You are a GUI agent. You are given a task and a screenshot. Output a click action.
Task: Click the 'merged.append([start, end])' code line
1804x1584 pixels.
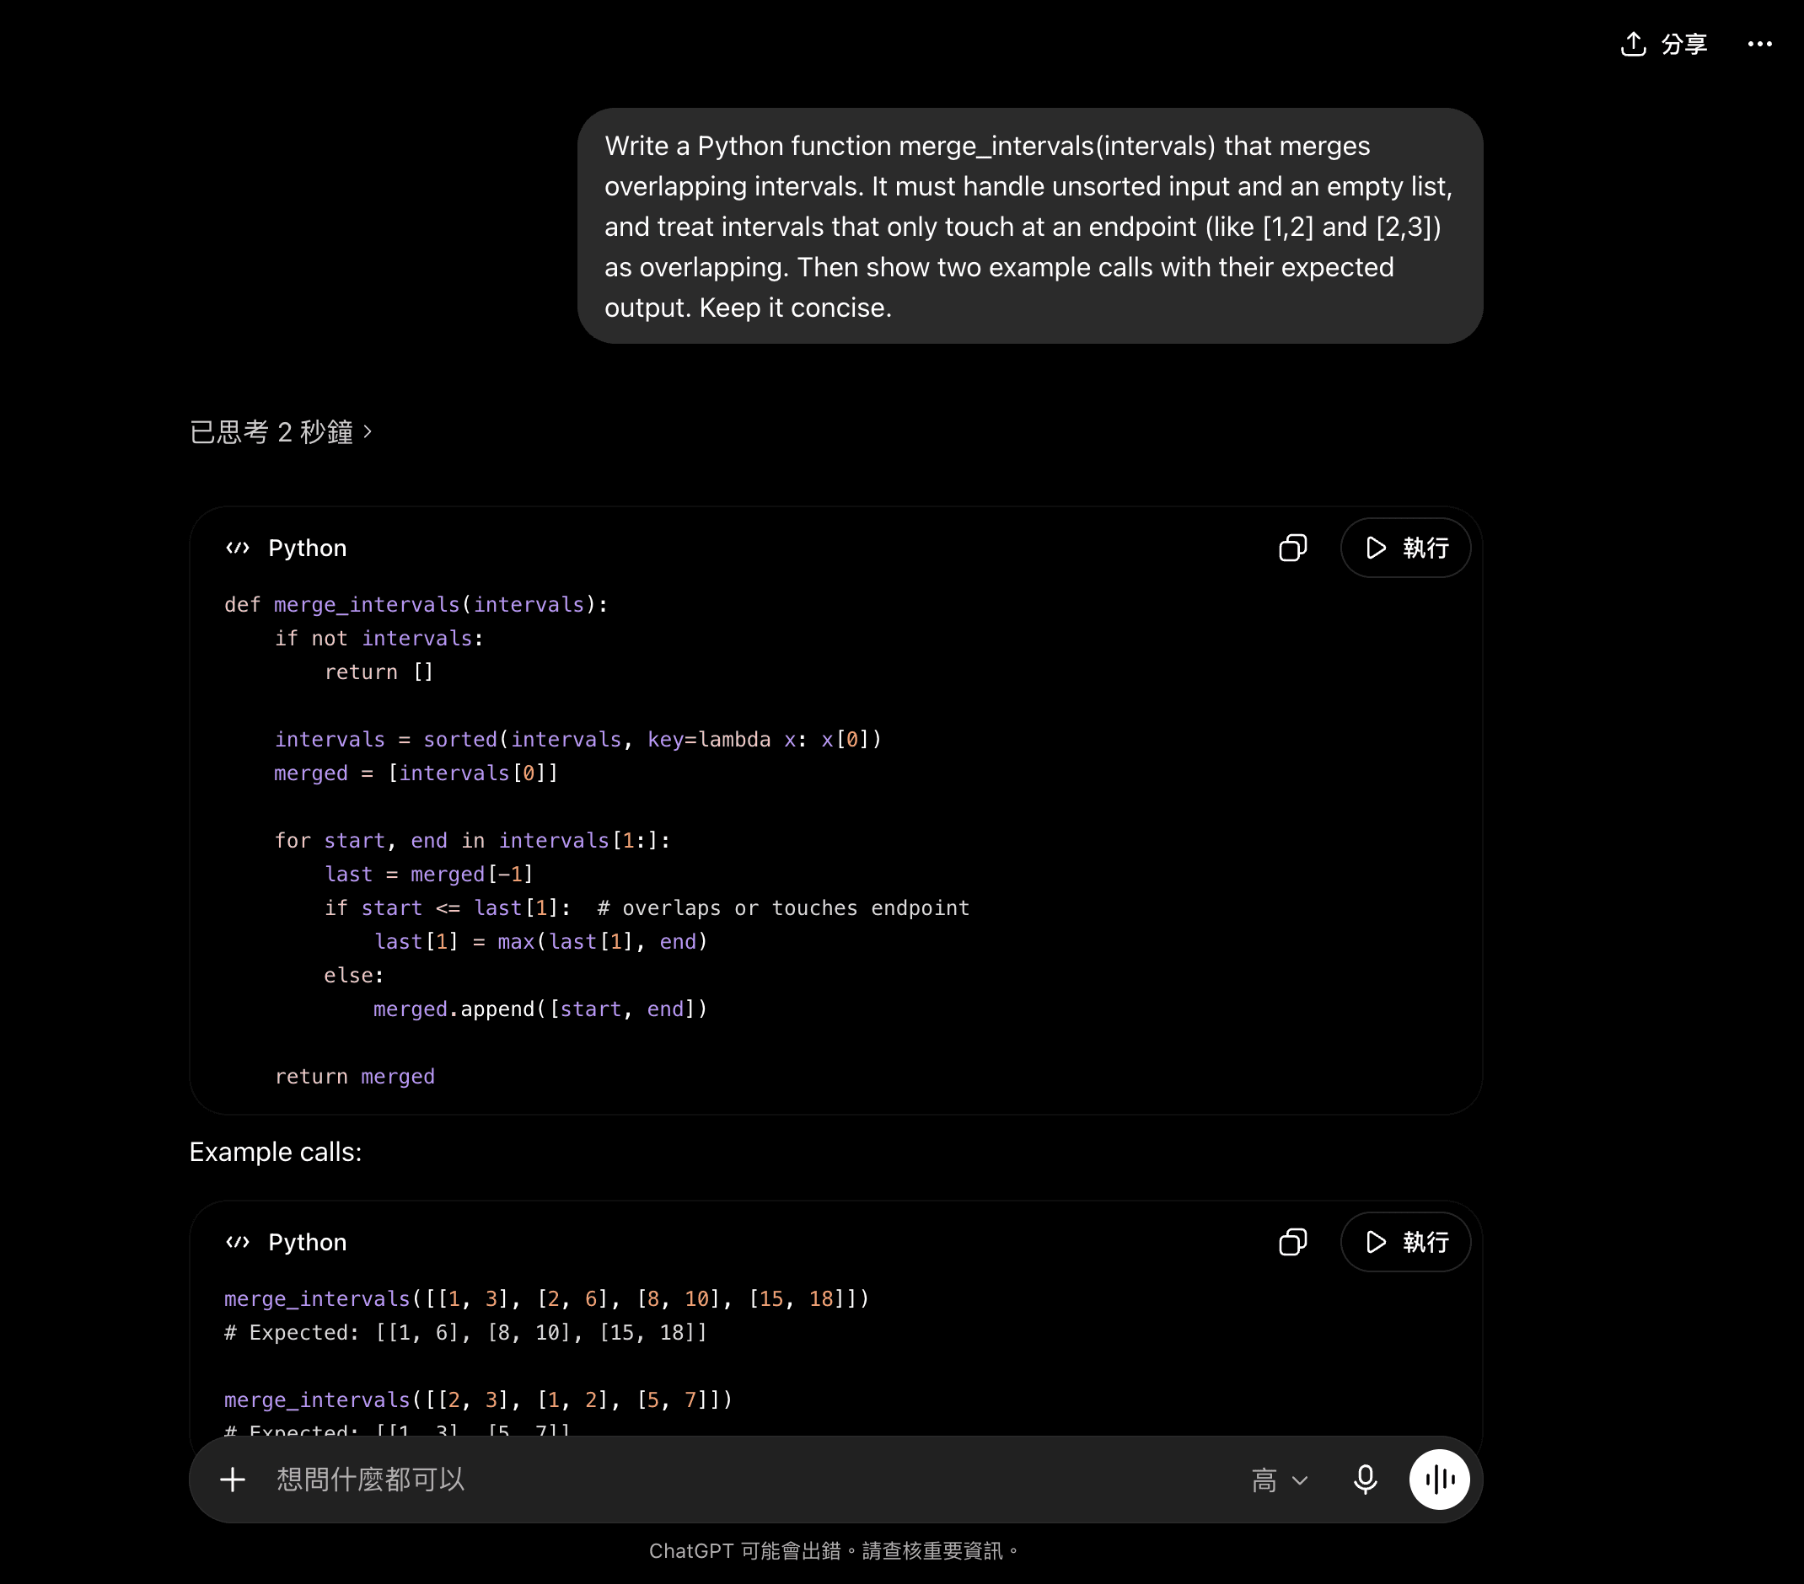[540, 1009]
